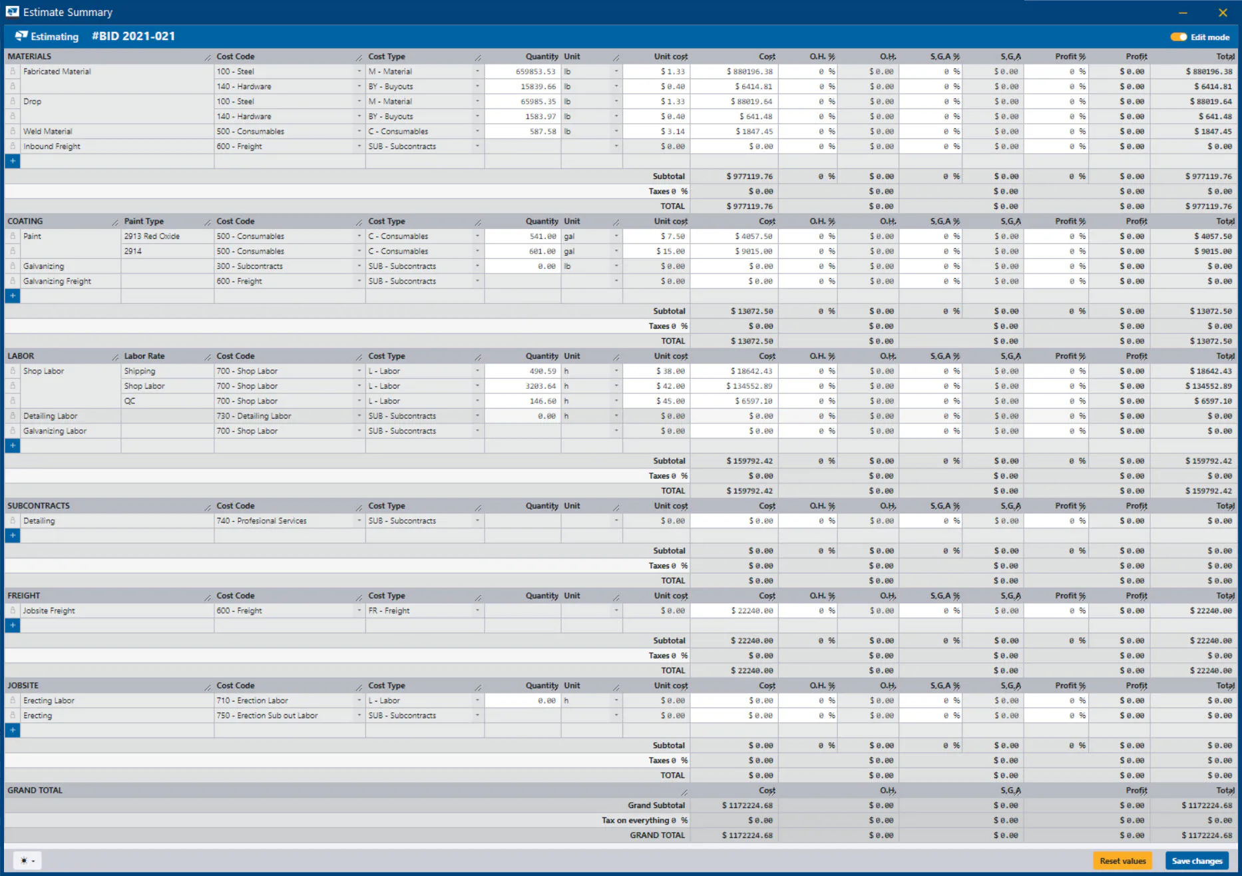The height and width of the screenshot is (876, 1242).
Task: Click the Estimate Summary title bar app icon
Action: tap(12, 12)
